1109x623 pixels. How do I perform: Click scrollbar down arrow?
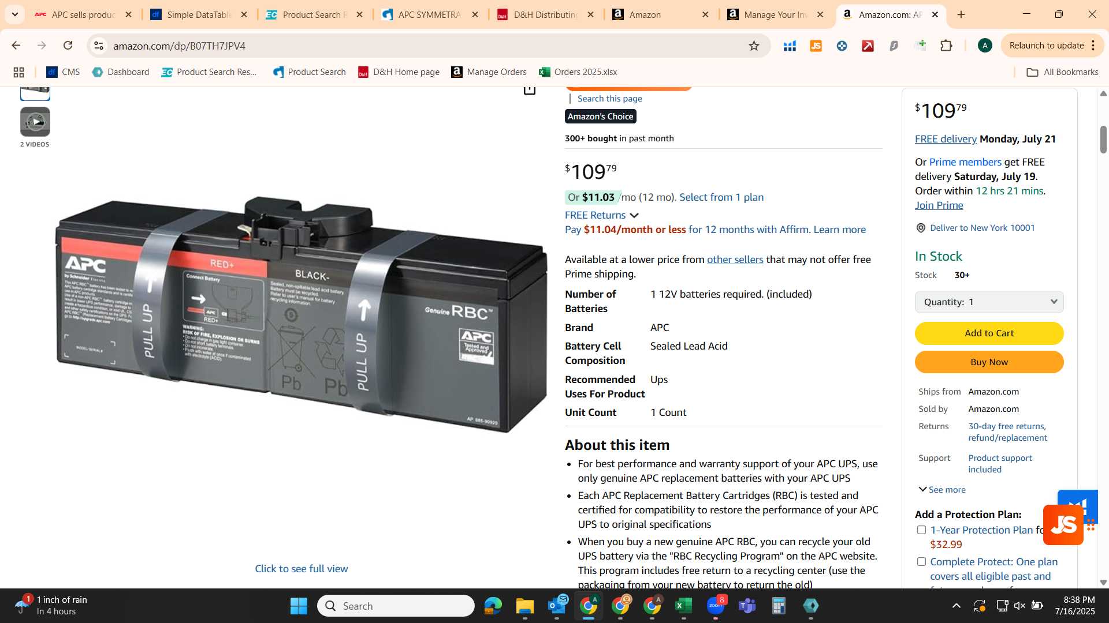coord(1103,583)
